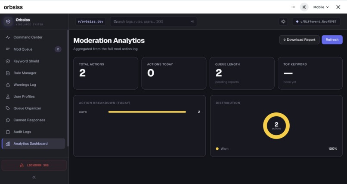Close the orbsiss preview window
Viewport: 347px width, 184px height.
(x=338, y=7)
